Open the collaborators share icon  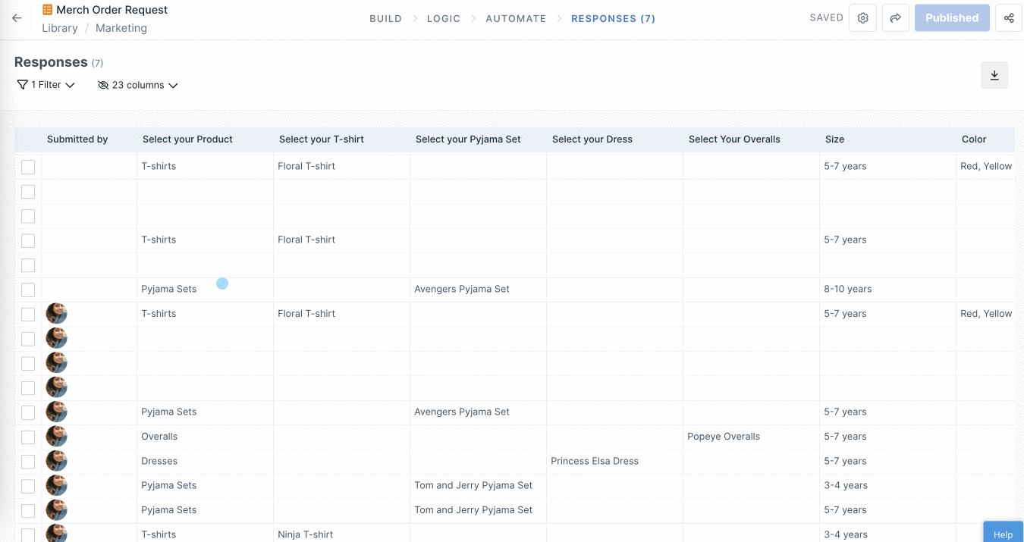pyautogui.click(x=1008, y=18)
